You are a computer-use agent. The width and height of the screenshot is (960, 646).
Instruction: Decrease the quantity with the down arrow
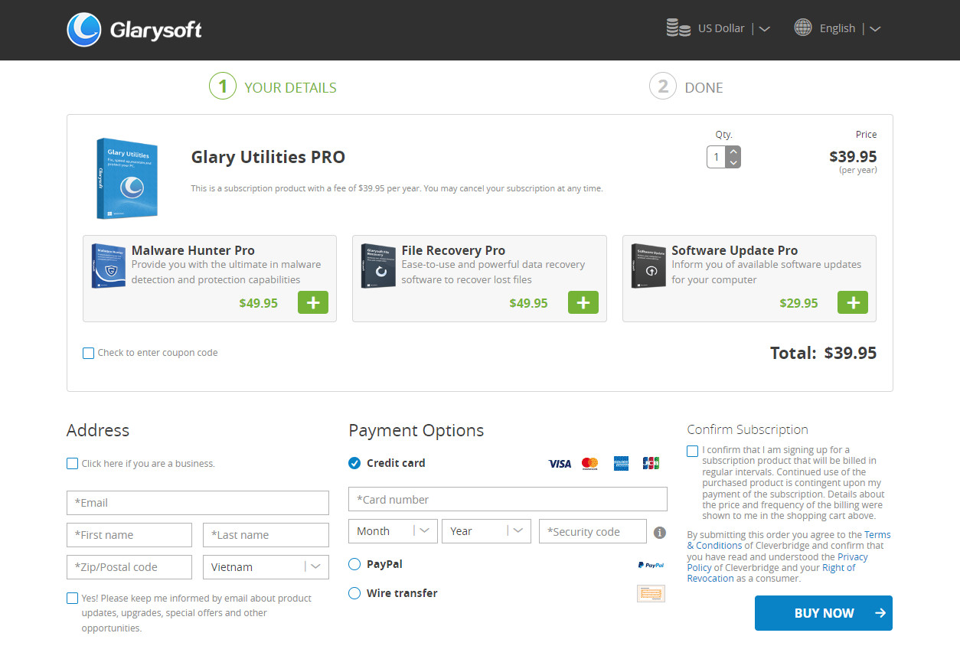pyautogui.click(x=733, y=162)
